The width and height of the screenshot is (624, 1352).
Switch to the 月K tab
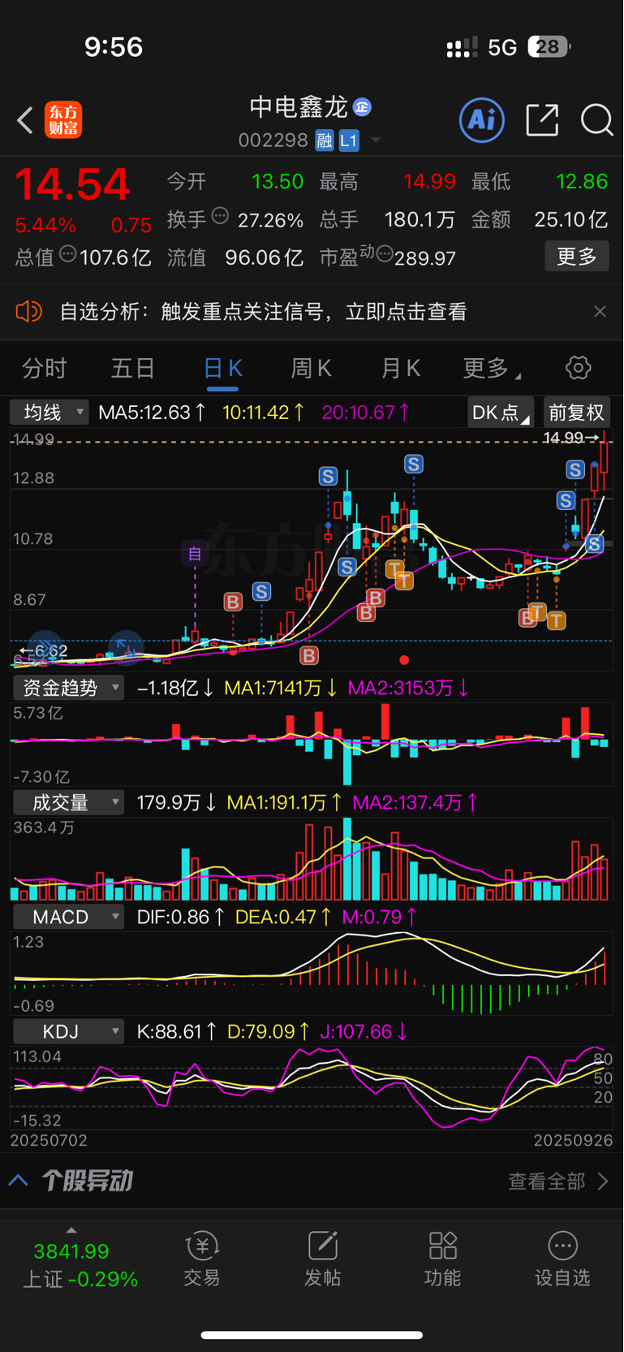401,369
